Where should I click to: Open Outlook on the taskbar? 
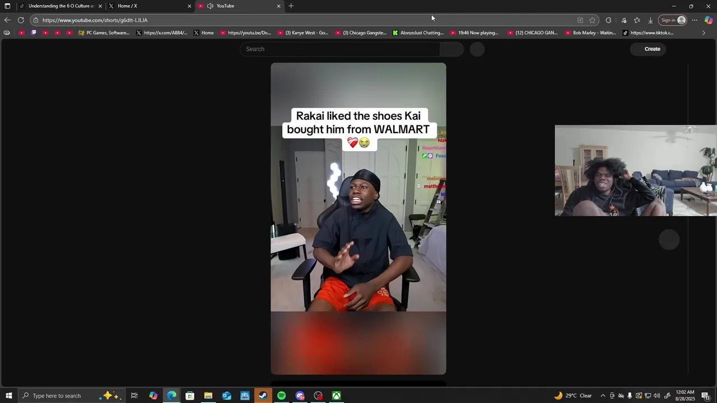tap(226, 396)
